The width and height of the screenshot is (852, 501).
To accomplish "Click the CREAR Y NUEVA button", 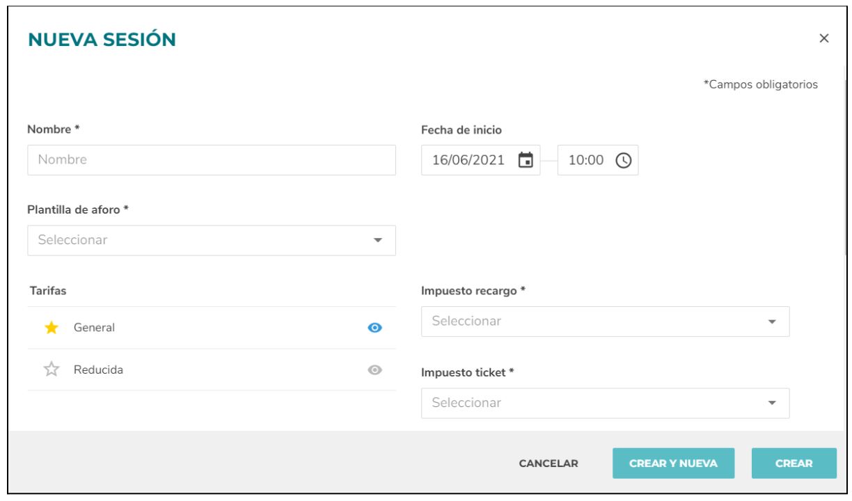I will tap(673, 463).
